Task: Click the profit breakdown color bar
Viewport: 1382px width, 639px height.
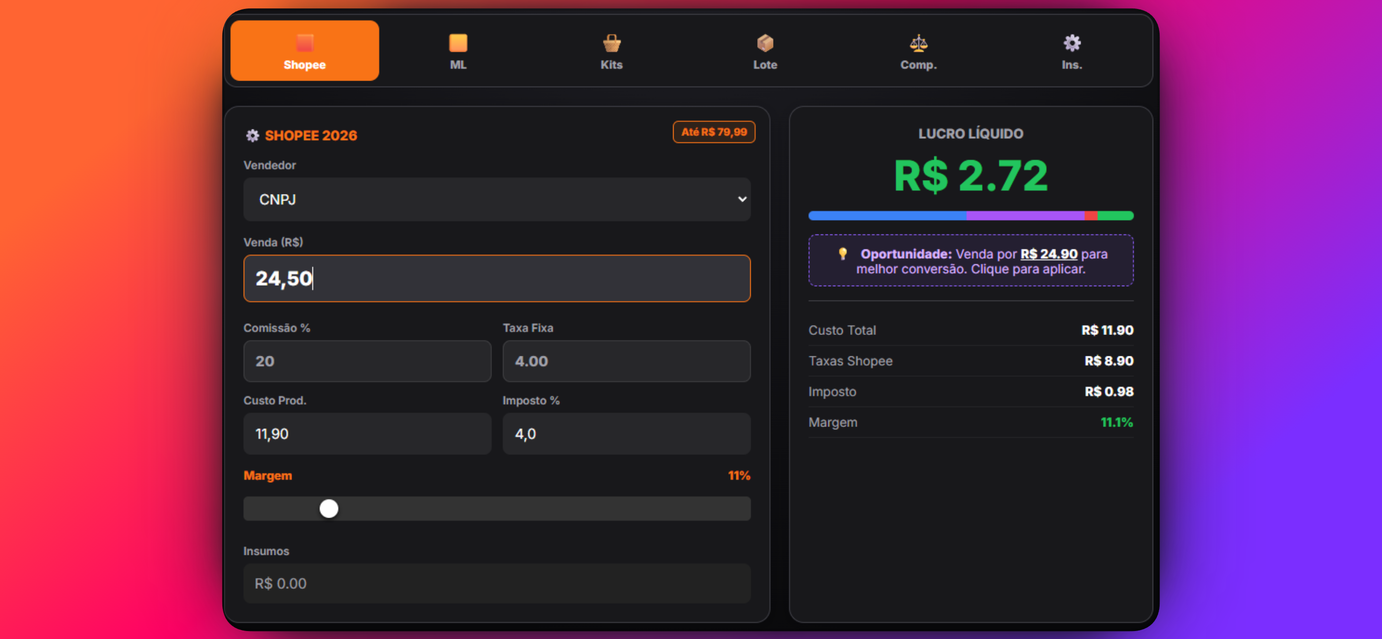Action: click(971, 215)
